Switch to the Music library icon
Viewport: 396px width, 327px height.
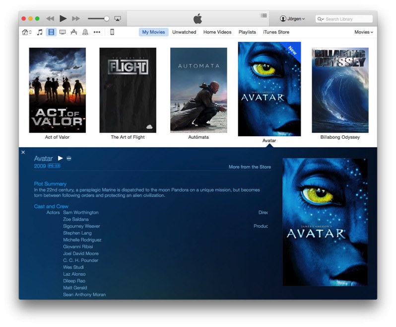(40, 32)
